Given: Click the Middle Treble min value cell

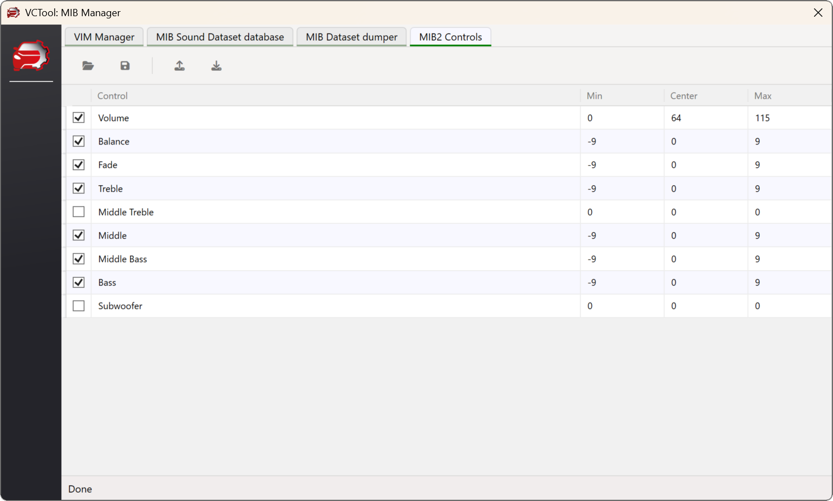Looking at the screenshot, I should (x=622, y=212).
